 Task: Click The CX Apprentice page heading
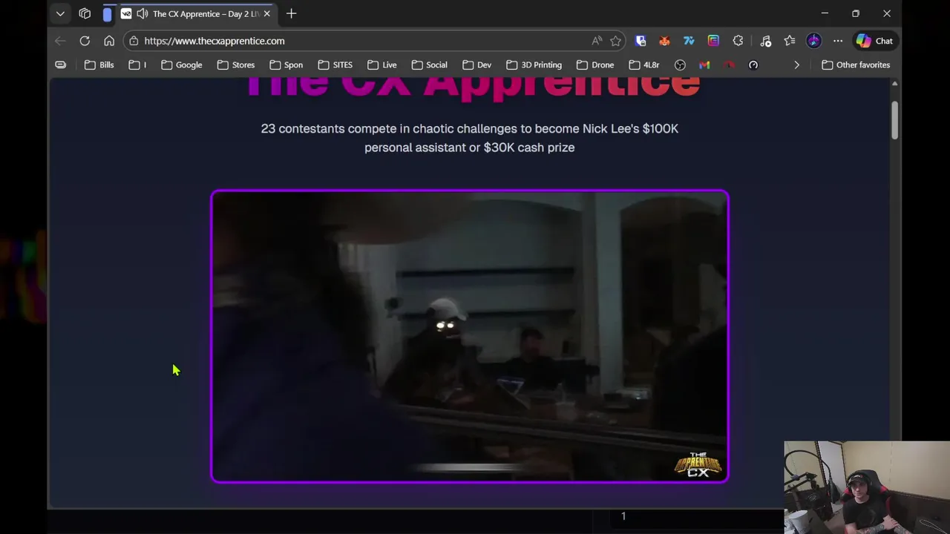[473, 87]
